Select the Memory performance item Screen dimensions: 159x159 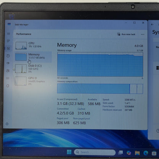pyautogui.click(x=33, y=57)
